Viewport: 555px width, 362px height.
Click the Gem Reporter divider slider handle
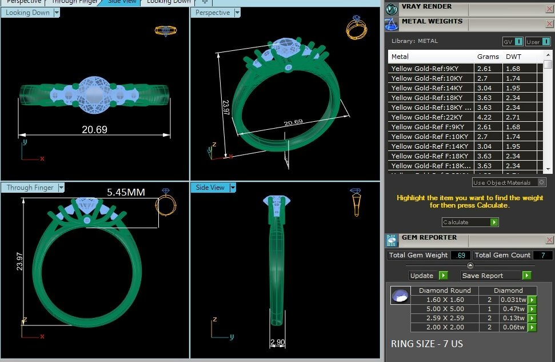pyautogui.click(x=470, y=265)
